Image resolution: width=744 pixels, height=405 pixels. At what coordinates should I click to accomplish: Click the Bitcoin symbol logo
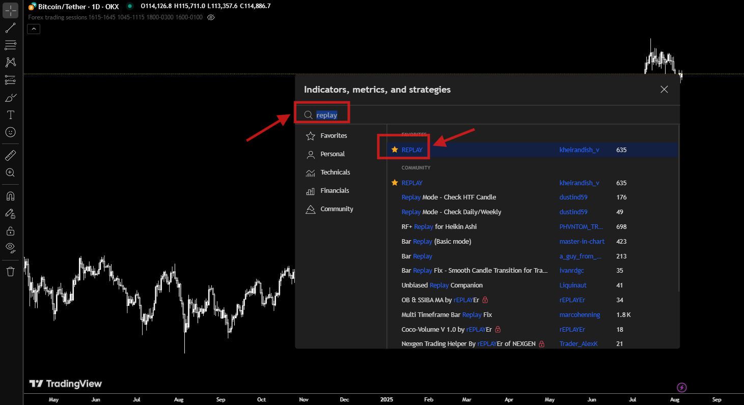pos(32,7)
